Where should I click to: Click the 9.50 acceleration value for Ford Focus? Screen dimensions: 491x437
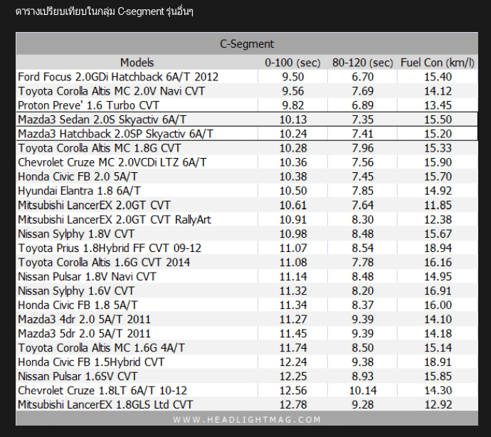tap(292, 77)
